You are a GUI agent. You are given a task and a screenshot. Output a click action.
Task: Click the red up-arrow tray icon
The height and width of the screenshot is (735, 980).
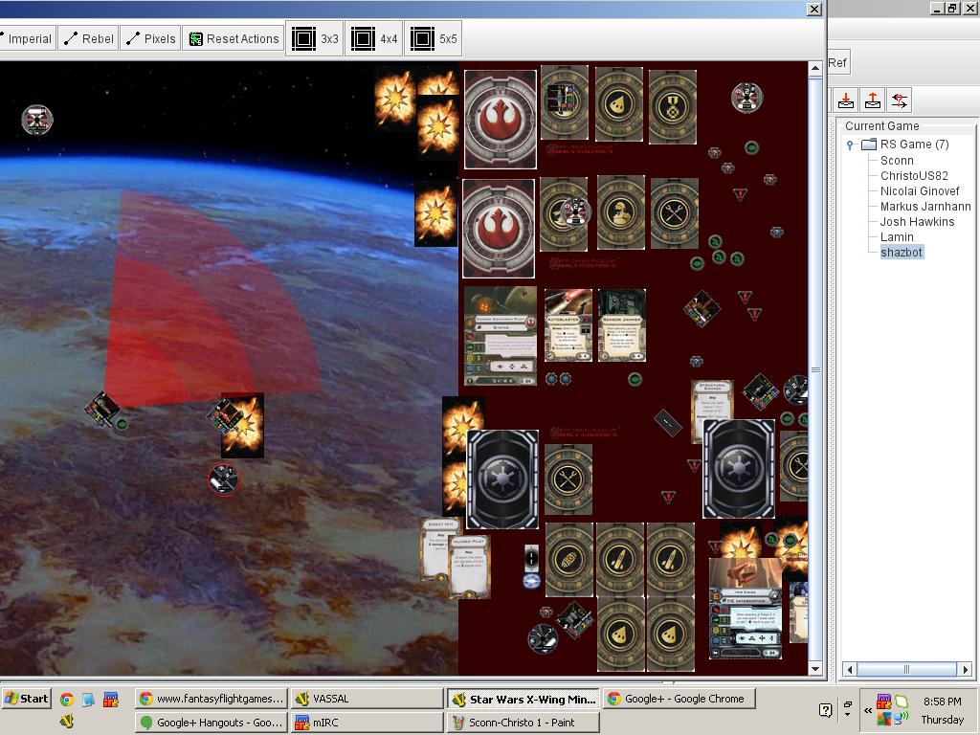(x=872, y=100)
